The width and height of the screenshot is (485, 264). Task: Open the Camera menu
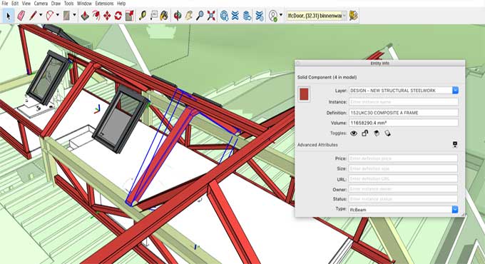(41, 4)
